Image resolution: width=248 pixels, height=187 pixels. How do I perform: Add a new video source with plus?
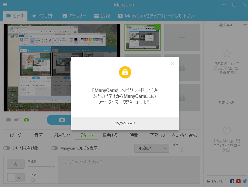(182, 37)
